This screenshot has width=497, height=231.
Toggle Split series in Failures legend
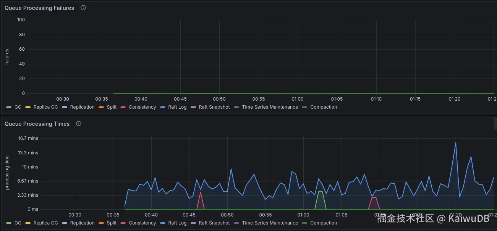(108, 107)
